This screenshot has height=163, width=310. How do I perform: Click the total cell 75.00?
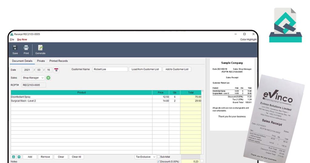[x=191, y=97]
